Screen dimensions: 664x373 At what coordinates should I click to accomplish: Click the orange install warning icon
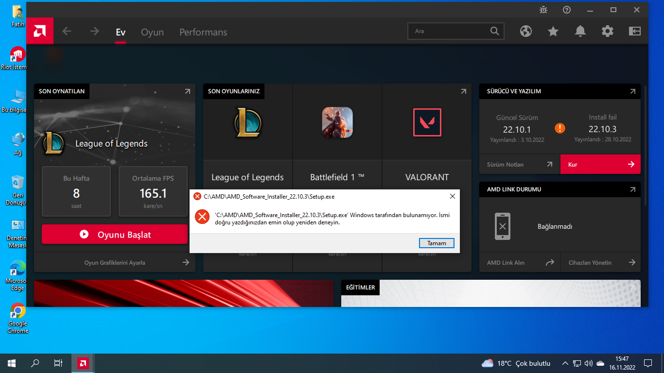click(560, 128)
